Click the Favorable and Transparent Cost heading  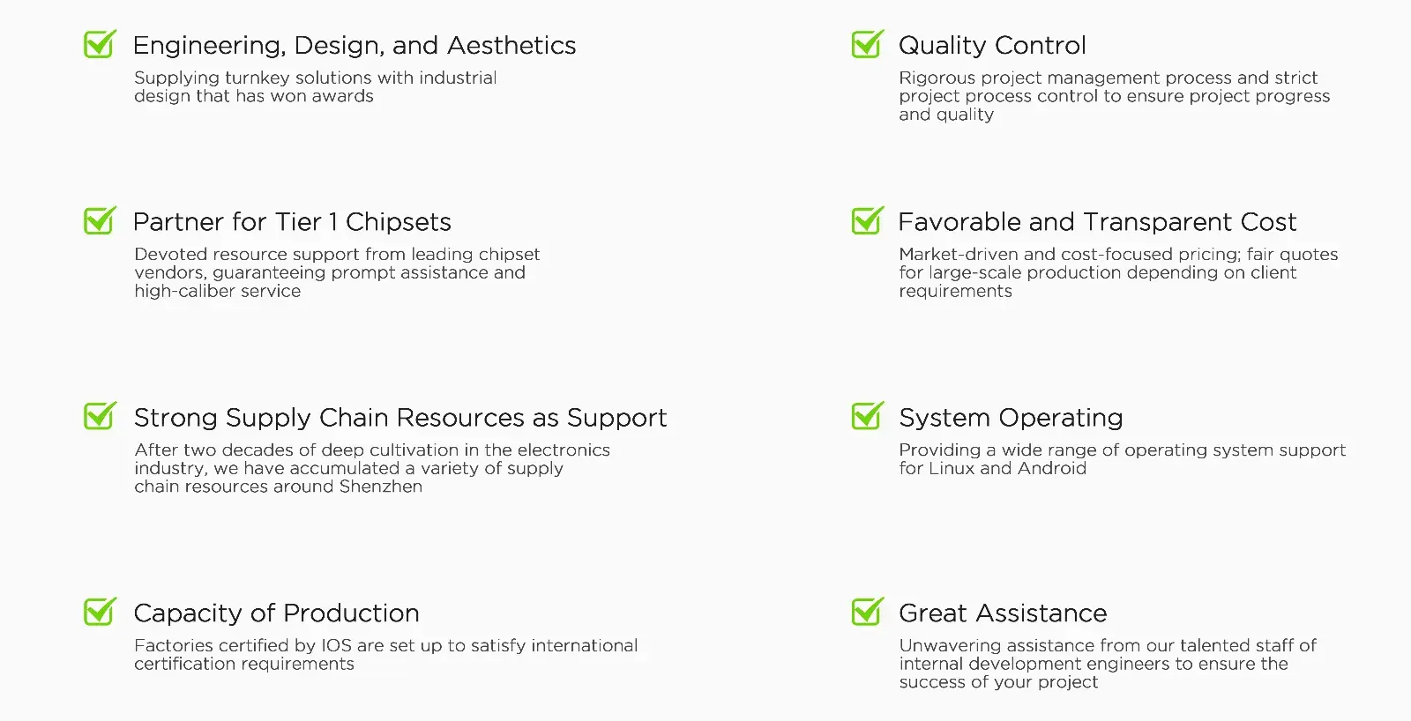tap(1097, 222)
